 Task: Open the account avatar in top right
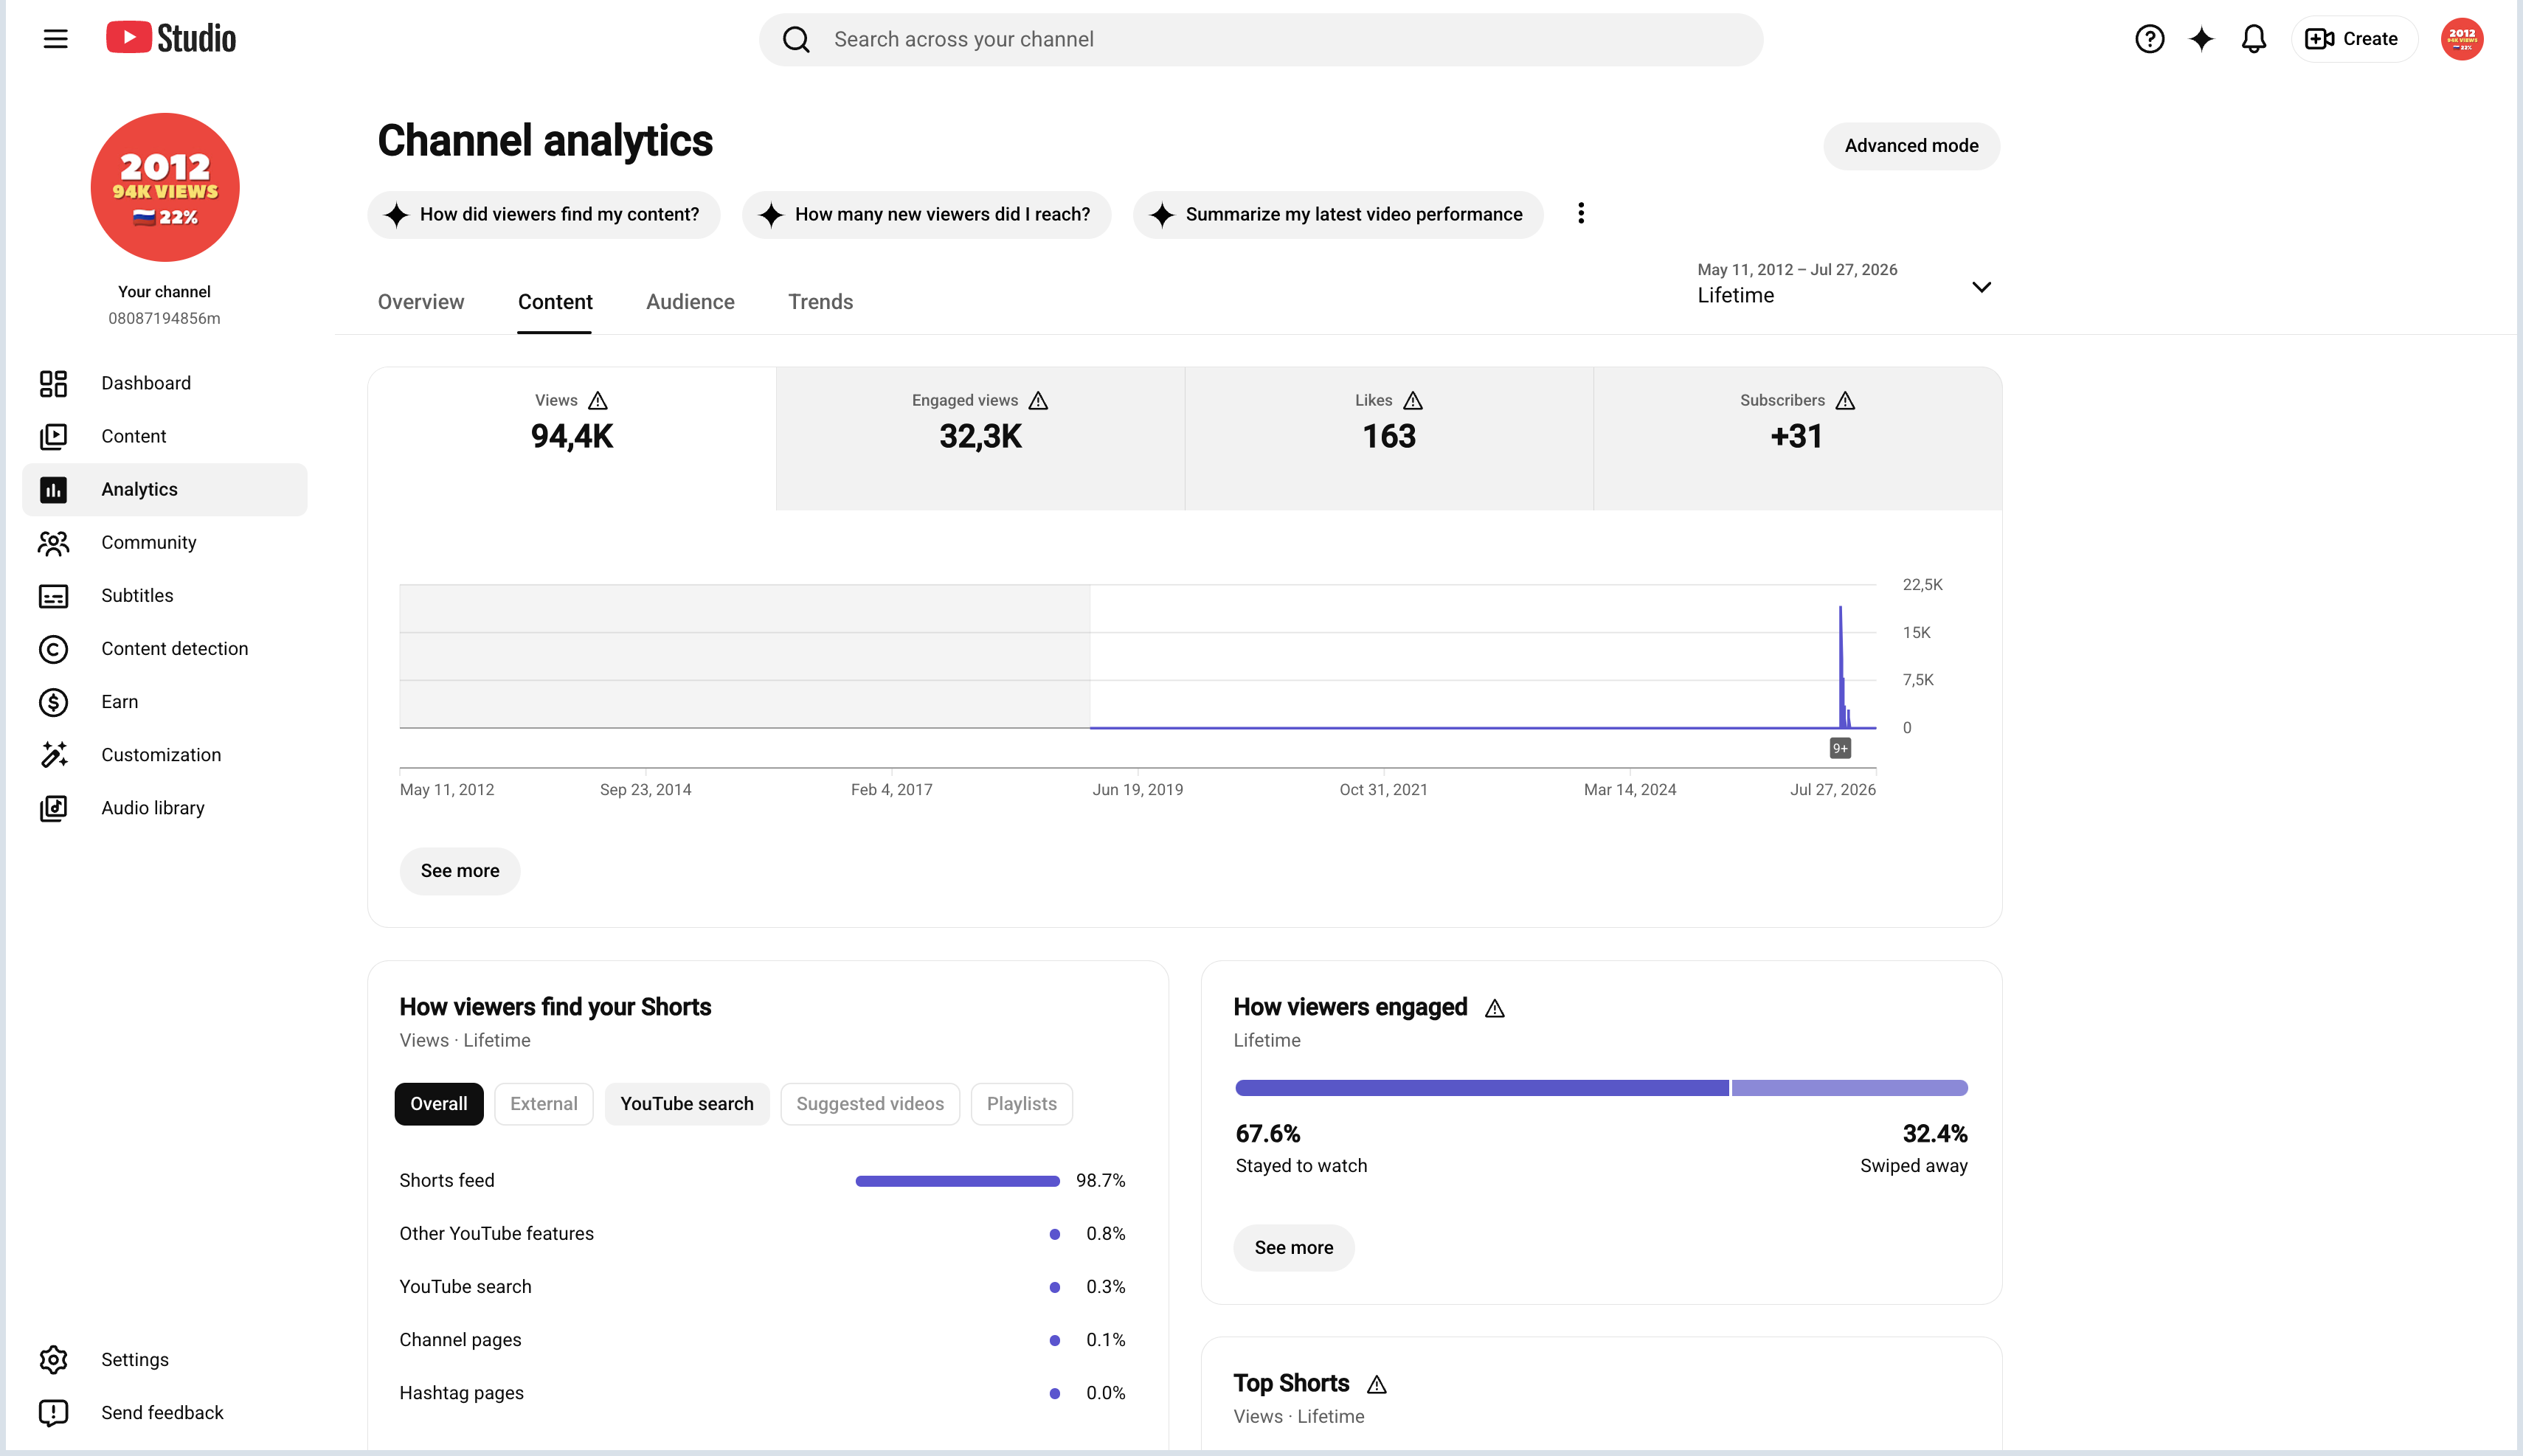click(x=2461, y=39)
